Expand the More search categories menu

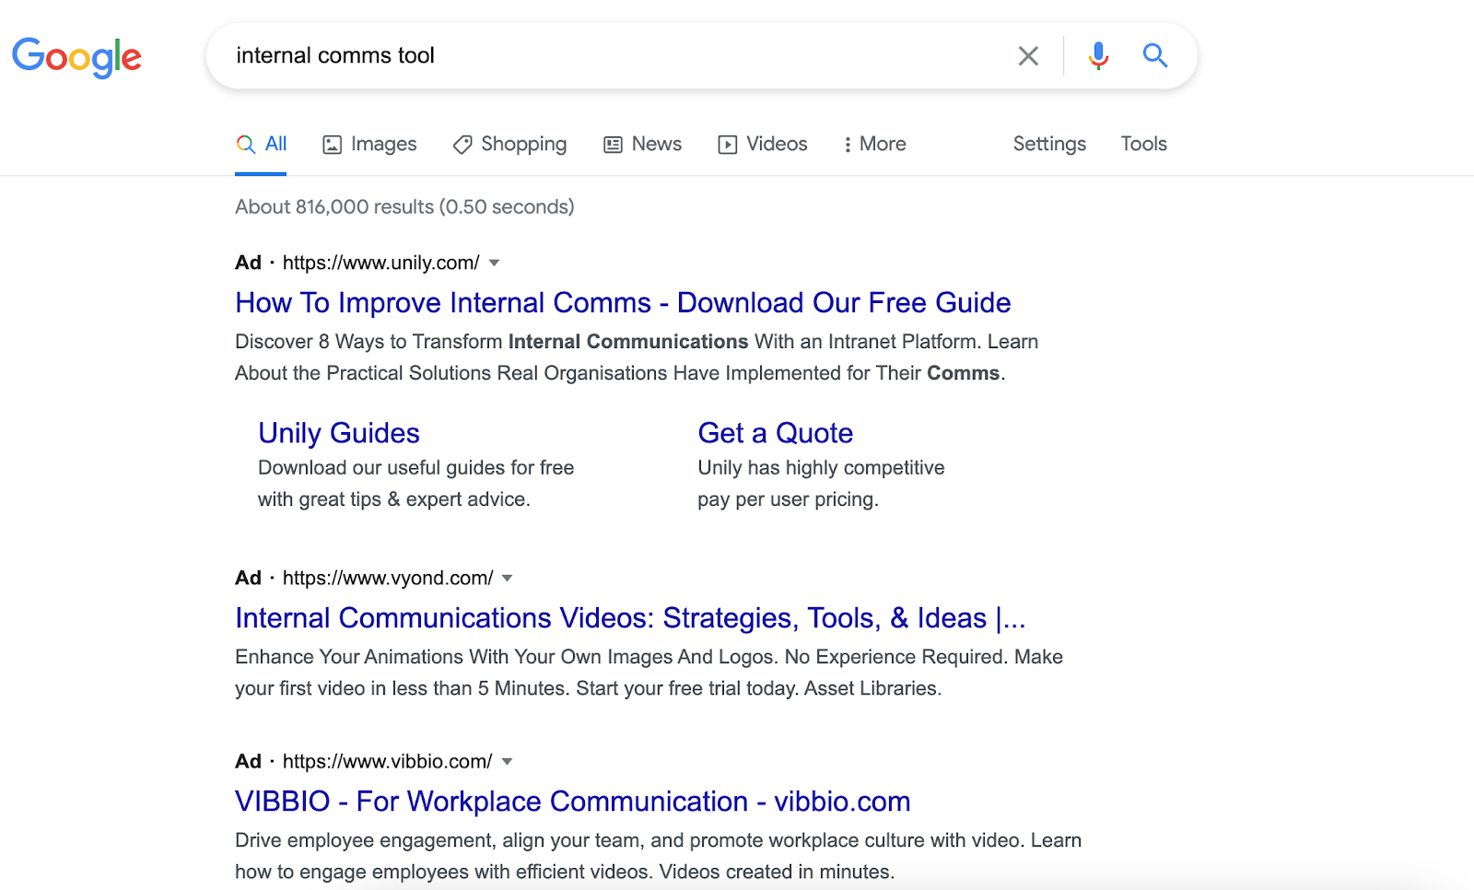(x=874, y=145)
